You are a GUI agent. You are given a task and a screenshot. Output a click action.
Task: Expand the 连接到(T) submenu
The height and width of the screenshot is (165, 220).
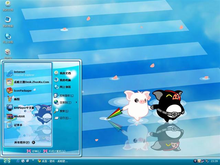point(66,102)
